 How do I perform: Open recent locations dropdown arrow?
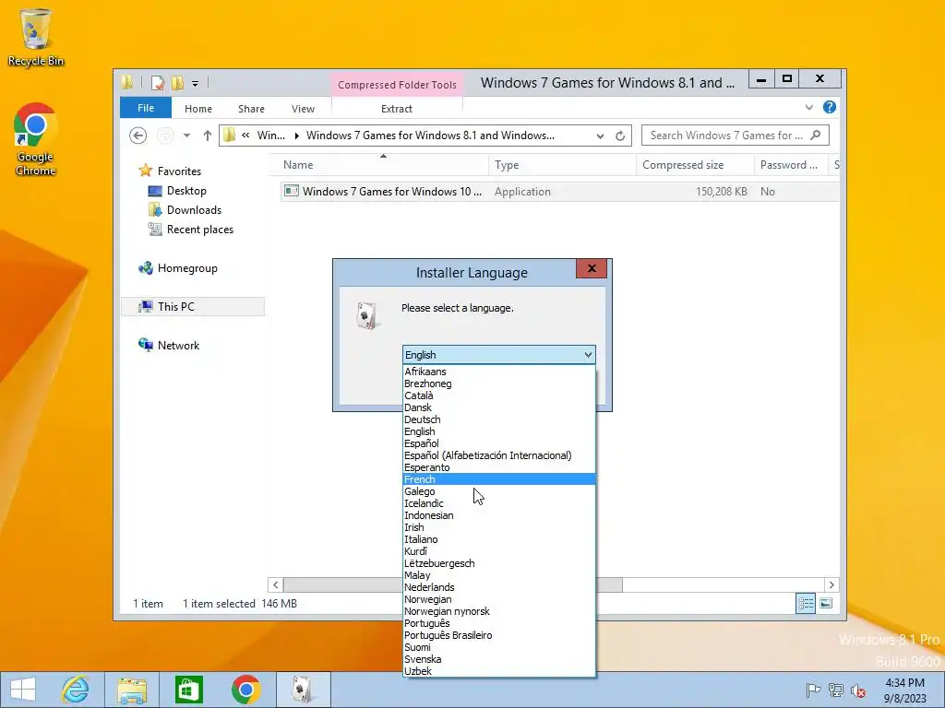pos(186,136)
